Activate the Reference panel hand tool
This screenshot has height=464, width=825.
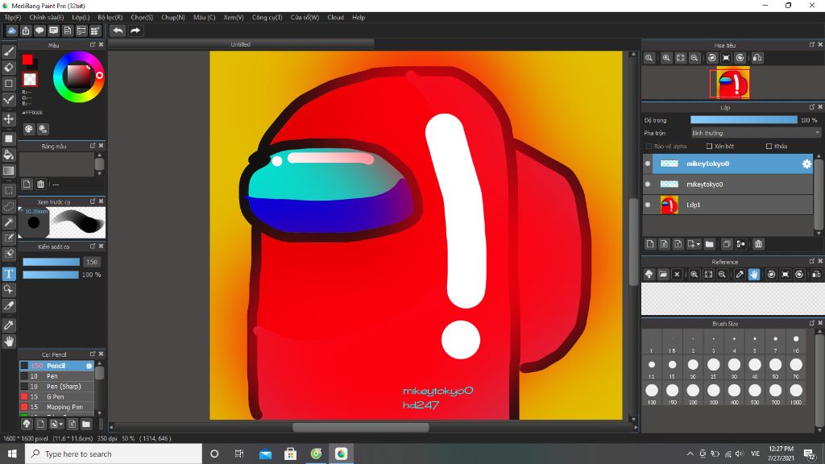tap(754, 274)
